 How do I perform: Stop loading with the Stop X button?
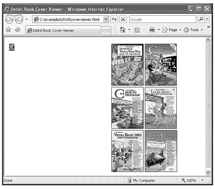[x=123, y=19]
